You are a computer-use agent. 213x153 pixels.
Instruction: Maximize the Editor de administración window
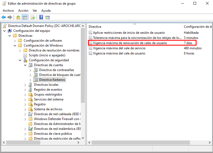195,3
